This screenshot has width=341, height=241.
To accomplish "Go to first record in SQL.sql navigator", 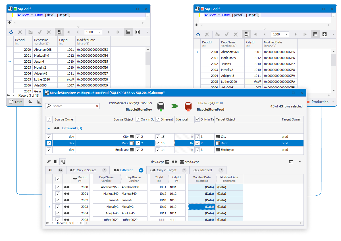I will [9, 96].
